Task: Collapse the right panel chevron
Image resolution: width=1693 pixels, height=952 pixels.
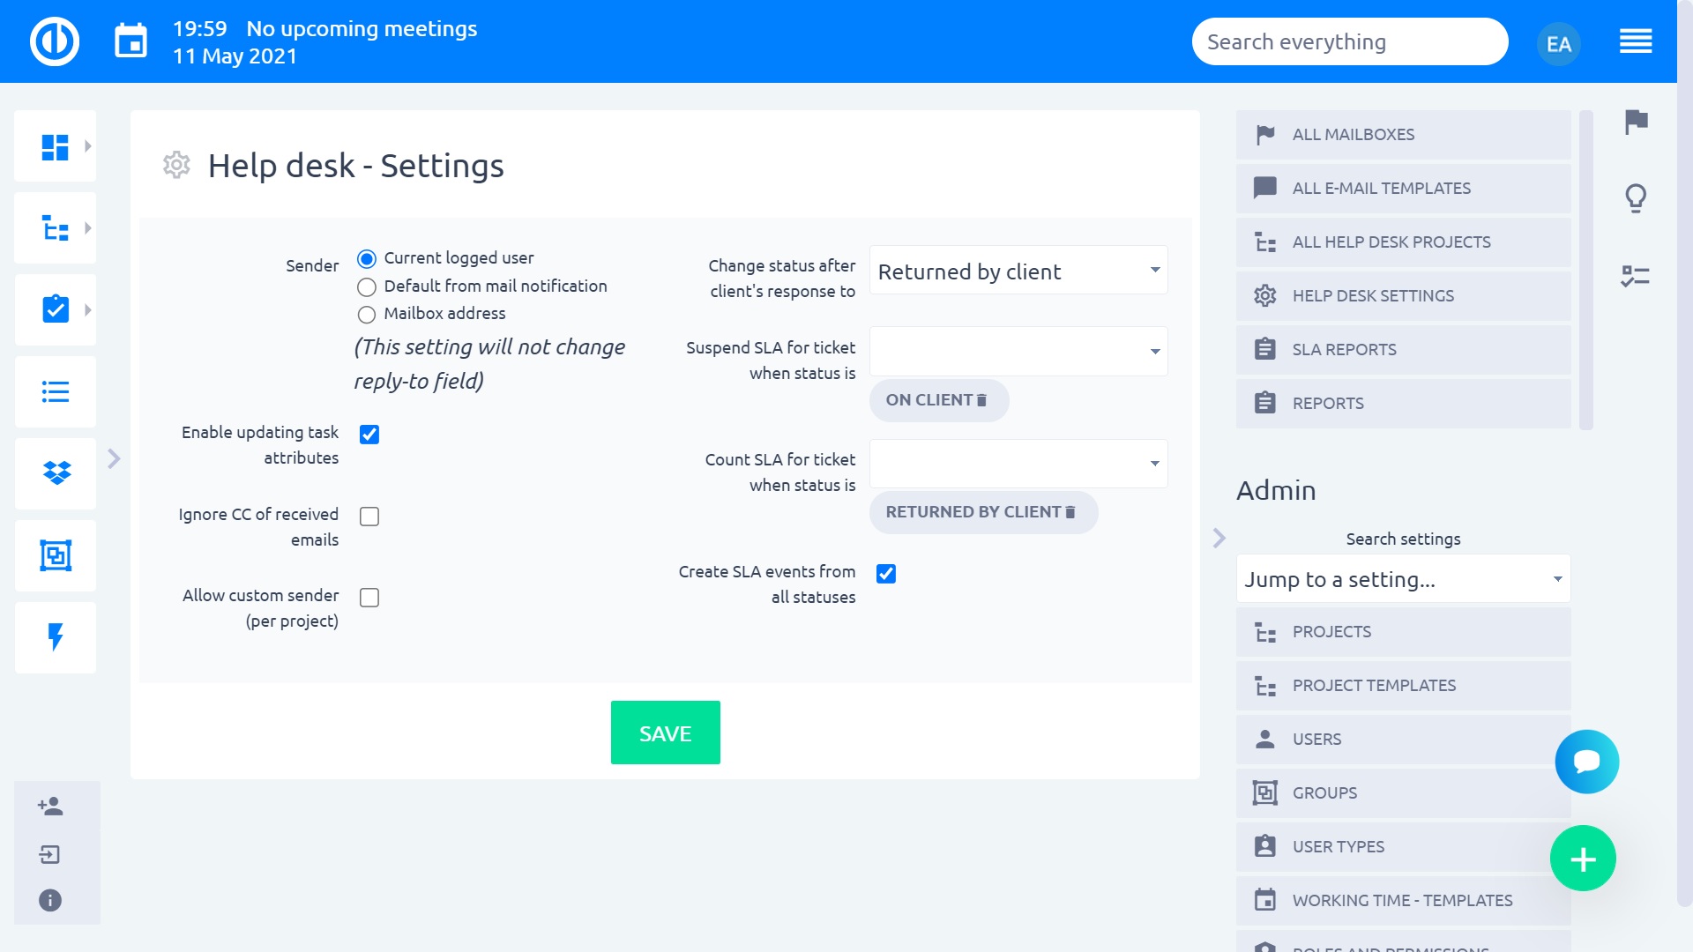Action: [1219, 538]
